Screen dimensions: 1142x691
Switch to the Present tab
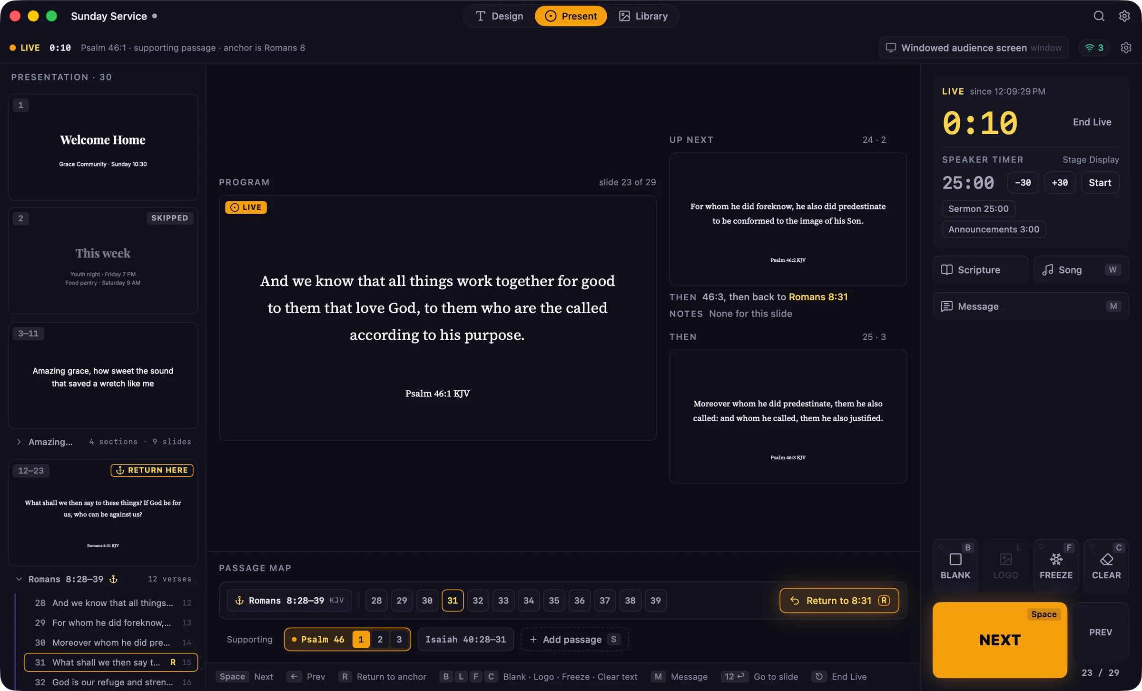[571, 16]
